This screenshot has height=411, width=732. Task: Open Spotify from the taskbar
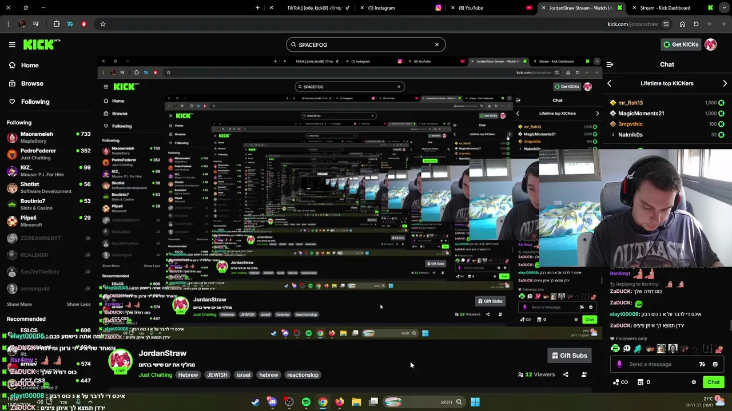coord(306,402)
